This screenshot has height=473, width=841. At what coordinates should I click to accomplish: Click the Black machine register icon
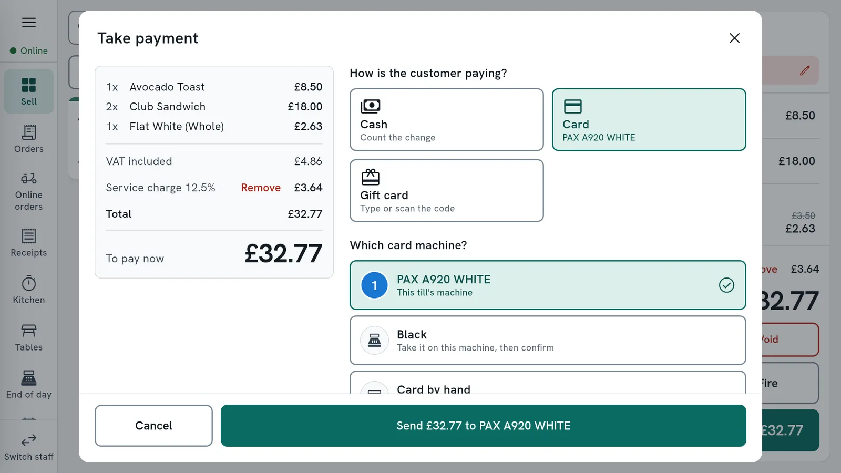click(374, 341)
